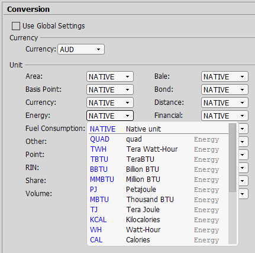
Task: Pick MMBTU Million BTU option
Action: tap(159, 180)
